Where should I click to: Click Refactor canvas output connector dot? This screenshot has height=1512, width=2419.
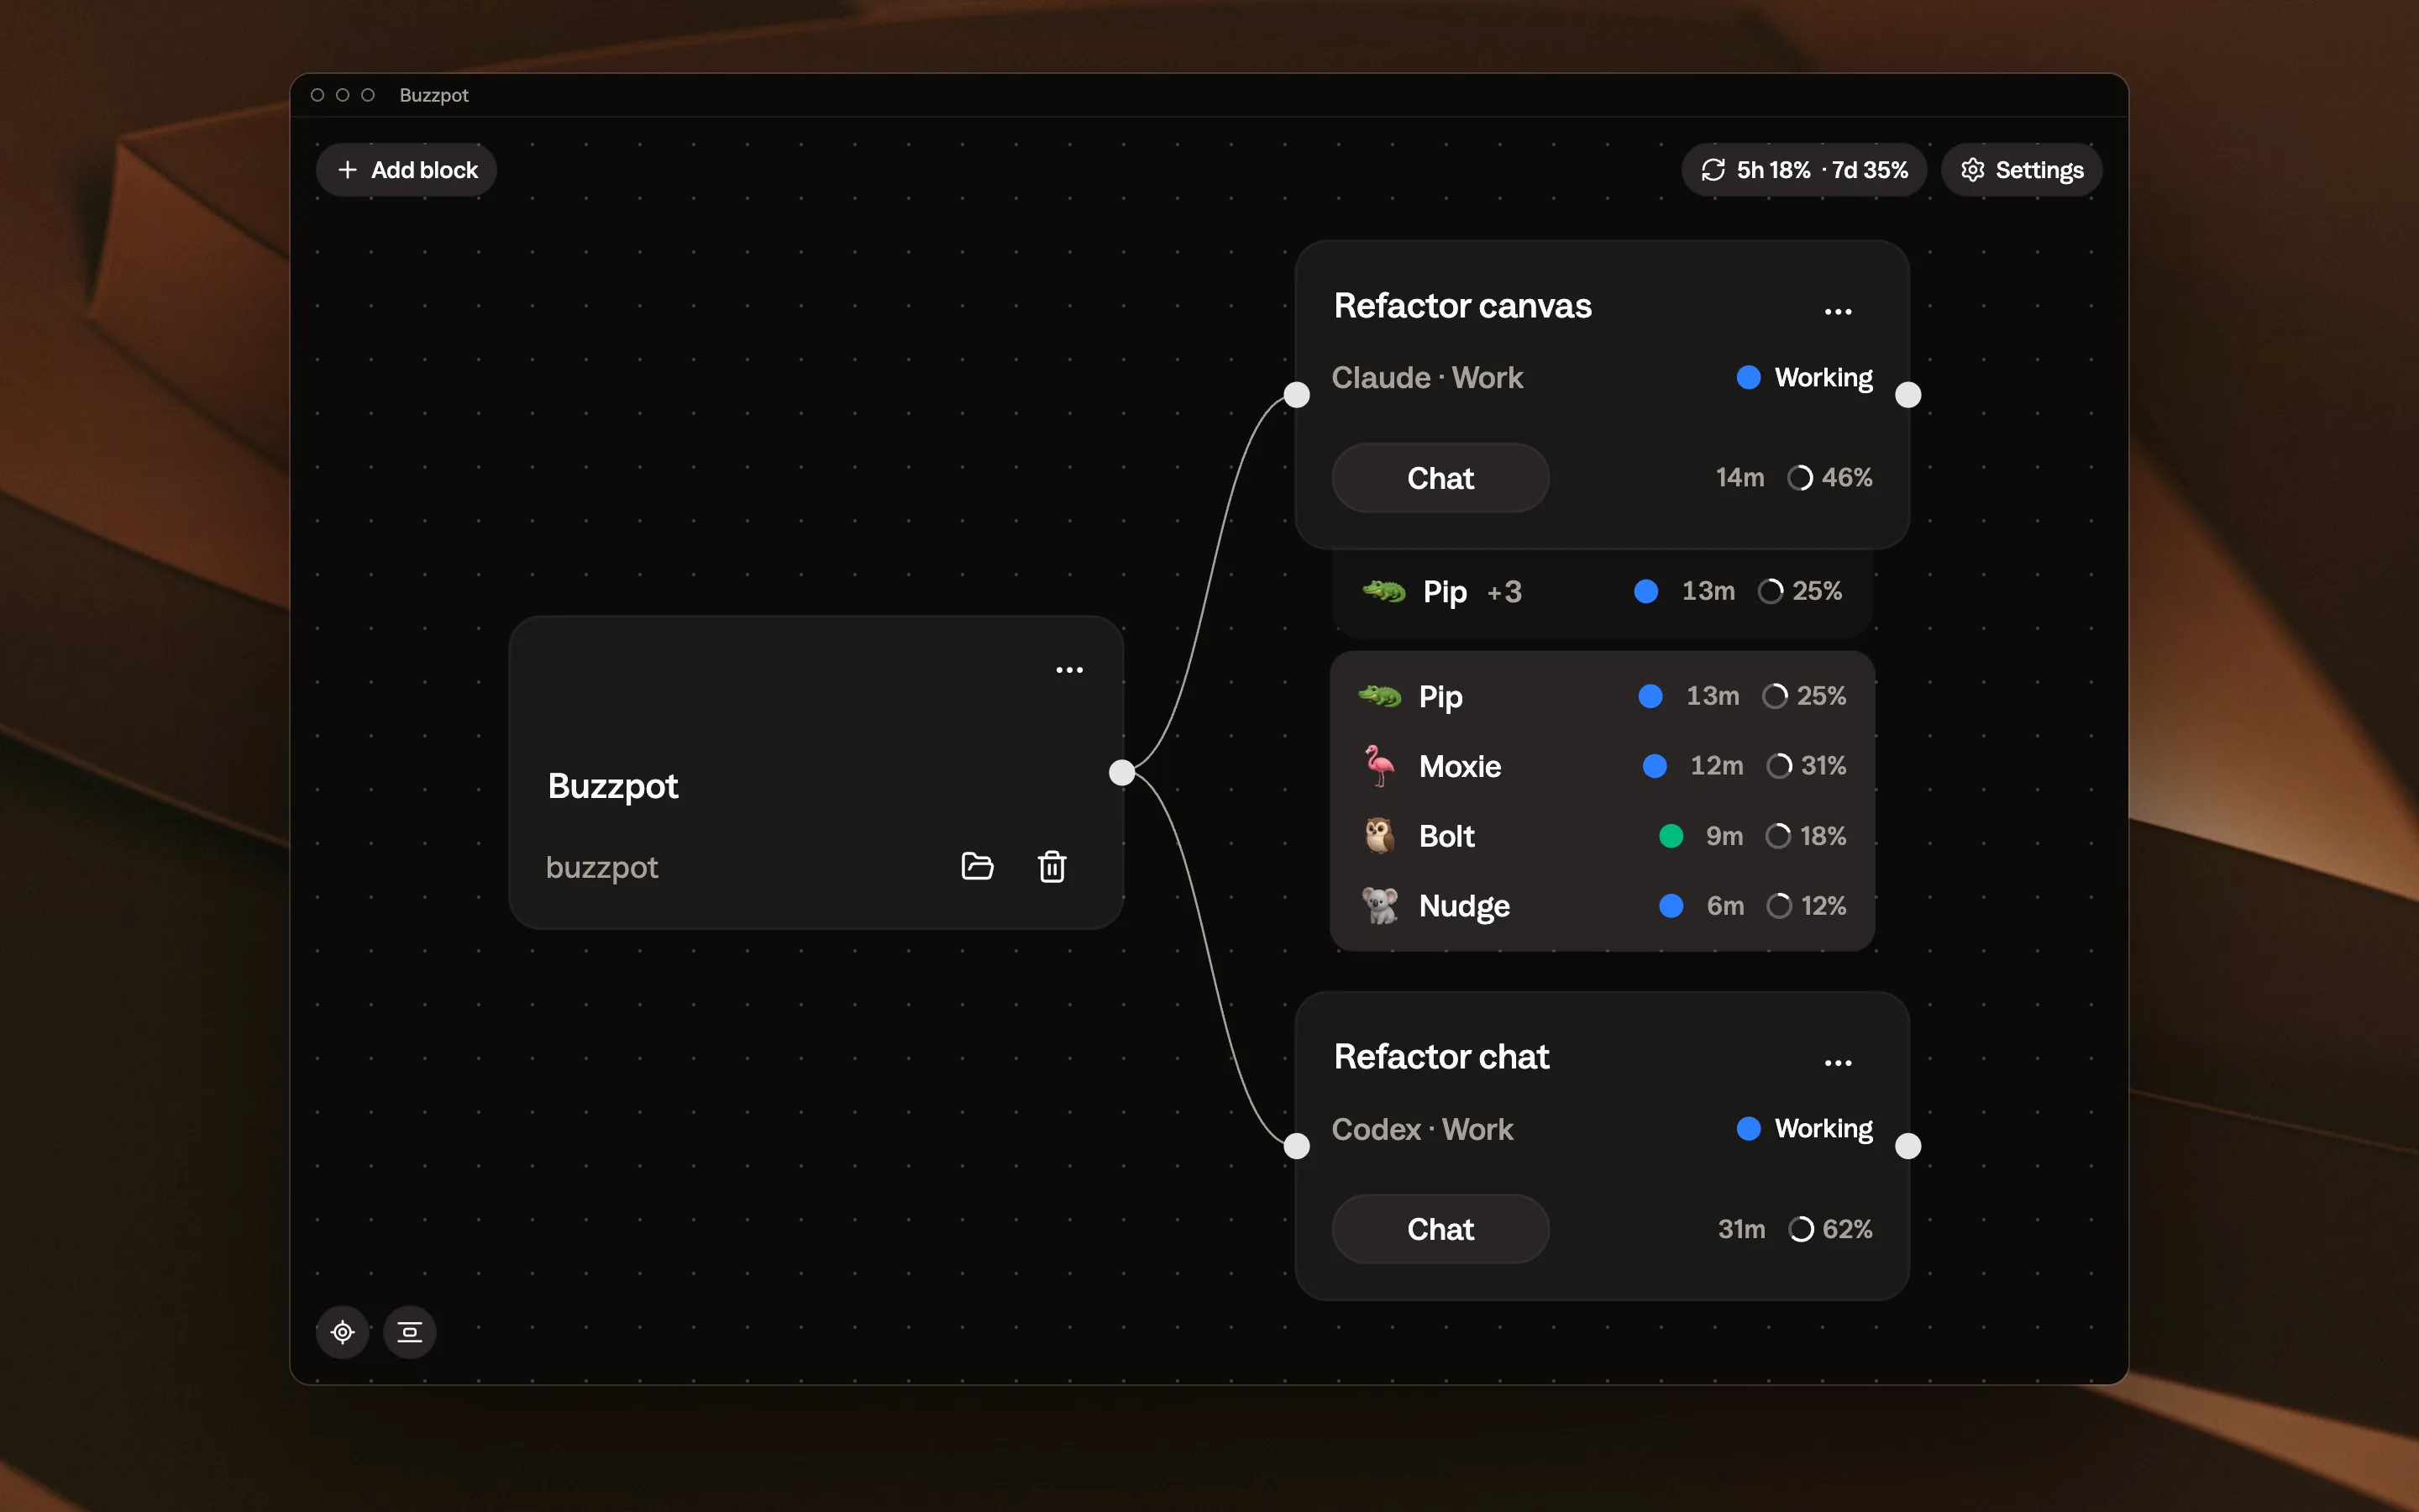(1908, 395)
